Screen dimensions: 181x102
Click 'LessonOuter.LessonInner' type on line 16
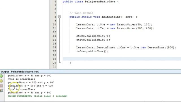96,47
